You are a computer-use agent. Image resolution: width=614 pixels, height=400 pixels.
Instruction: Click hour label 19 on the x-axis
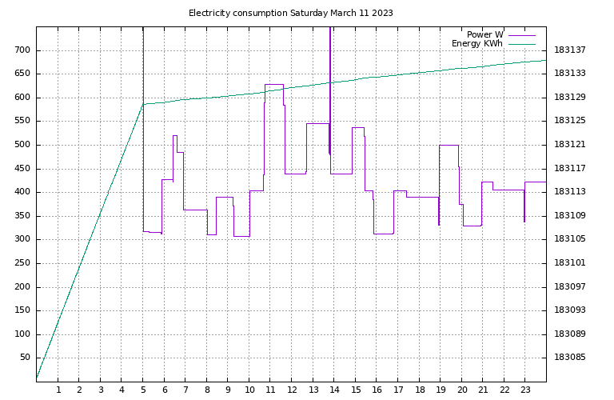coord(441,390)
